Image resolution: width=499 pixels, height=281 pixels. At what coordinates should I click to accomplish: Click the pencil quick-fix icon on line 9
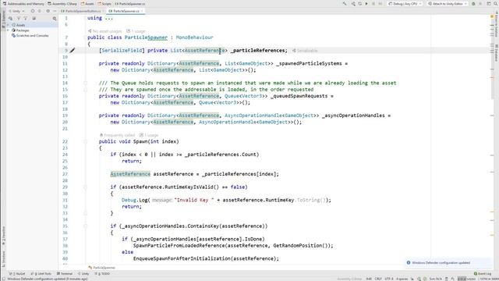click(x=73, y=50)
